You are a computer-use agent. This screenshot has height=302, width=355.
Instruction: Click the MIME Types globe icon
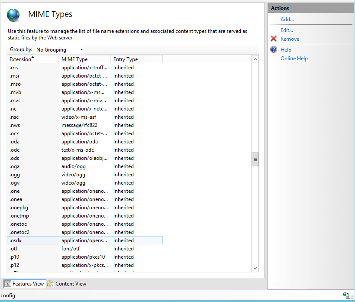click(x=13, y=15)
